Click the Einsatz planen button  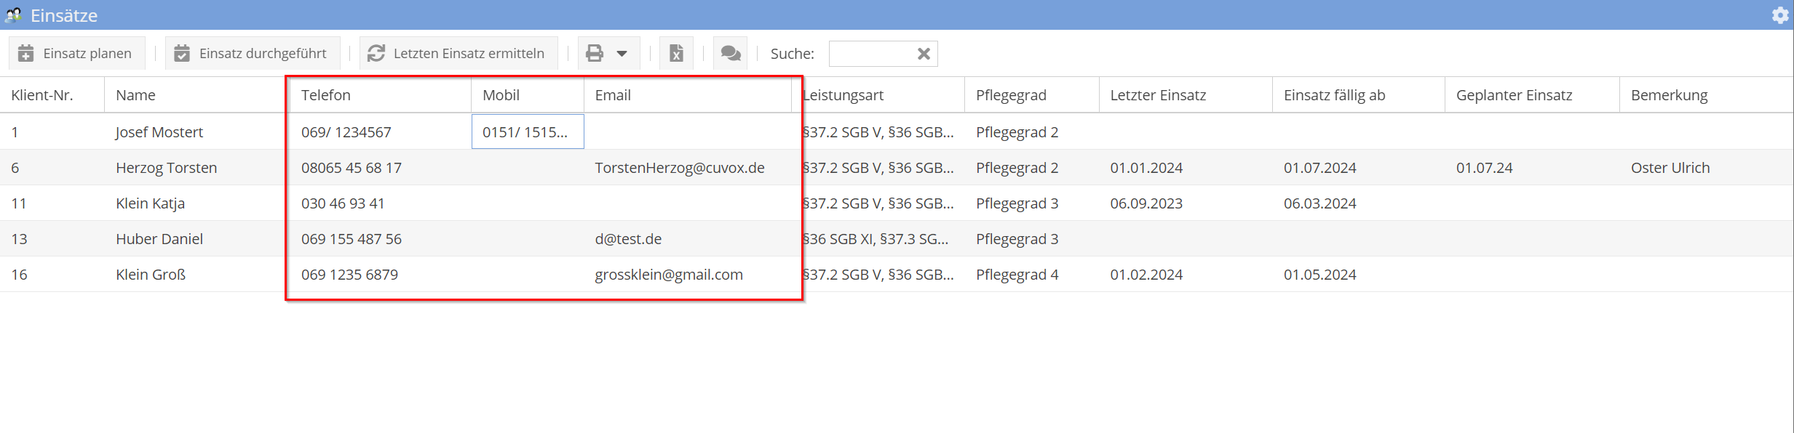point(76,53)
